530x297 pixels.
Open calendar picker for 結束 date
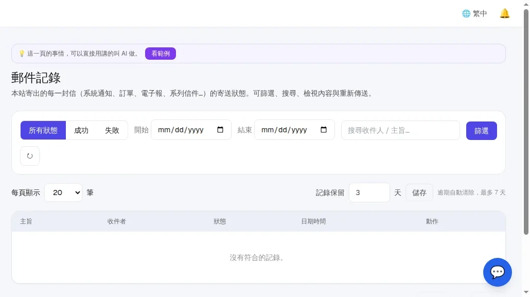click(324, 130)
